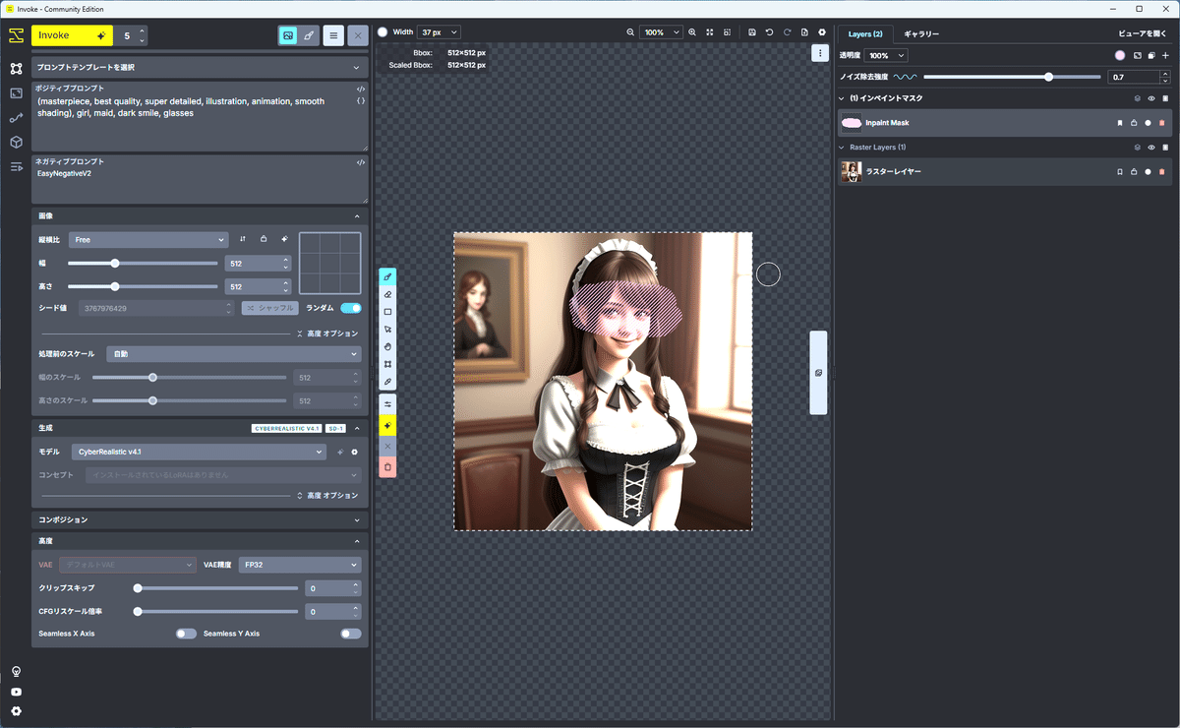Viewport: 1180px width, 728px height.
Task: Switch to the ギャラリー tab
Action: (920, 33)
